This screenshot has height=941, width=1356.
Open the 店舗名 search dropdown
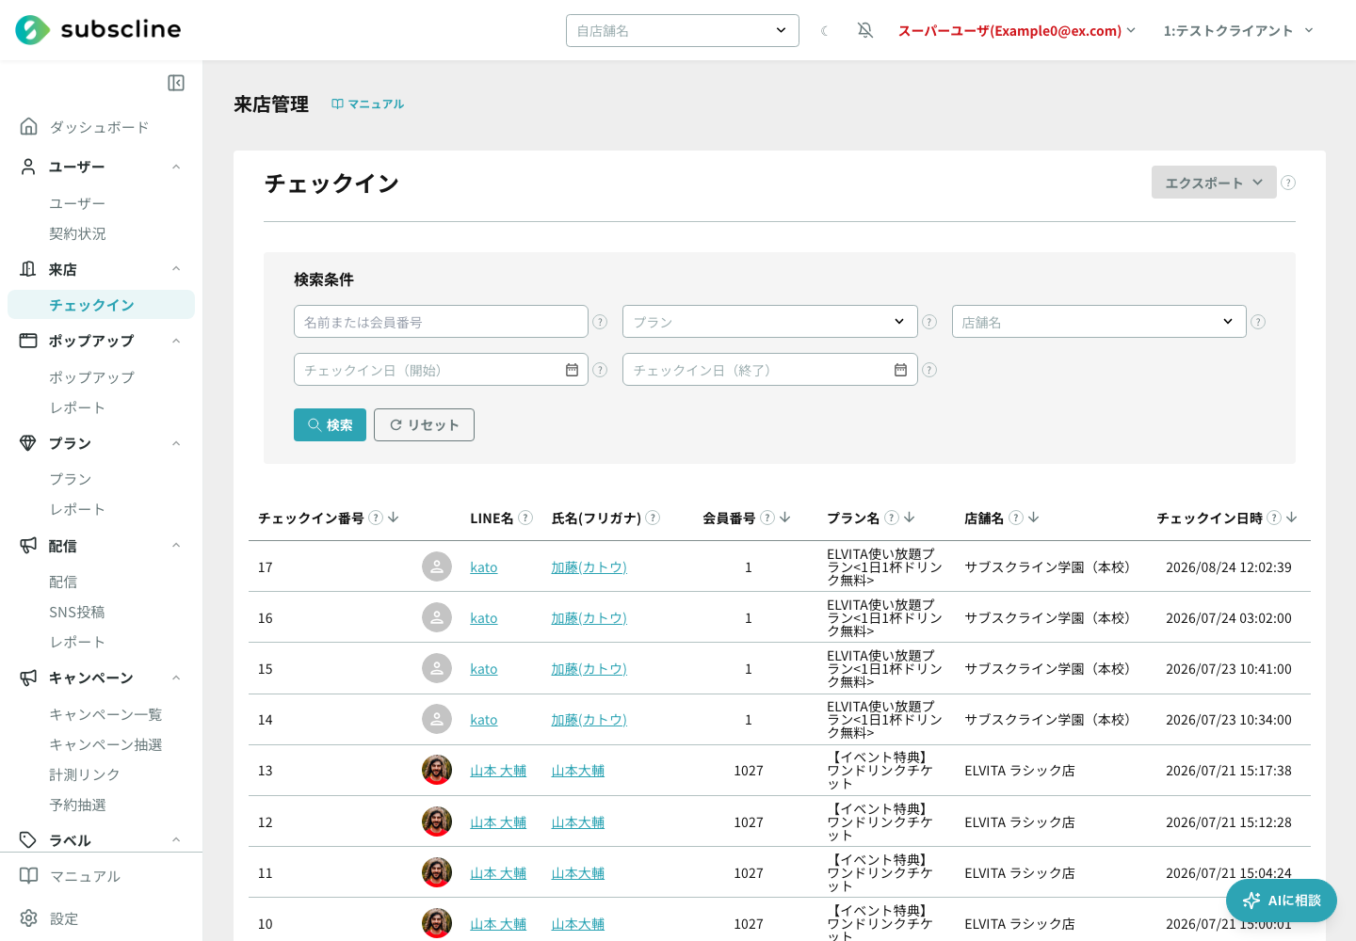click(1099, 322)
